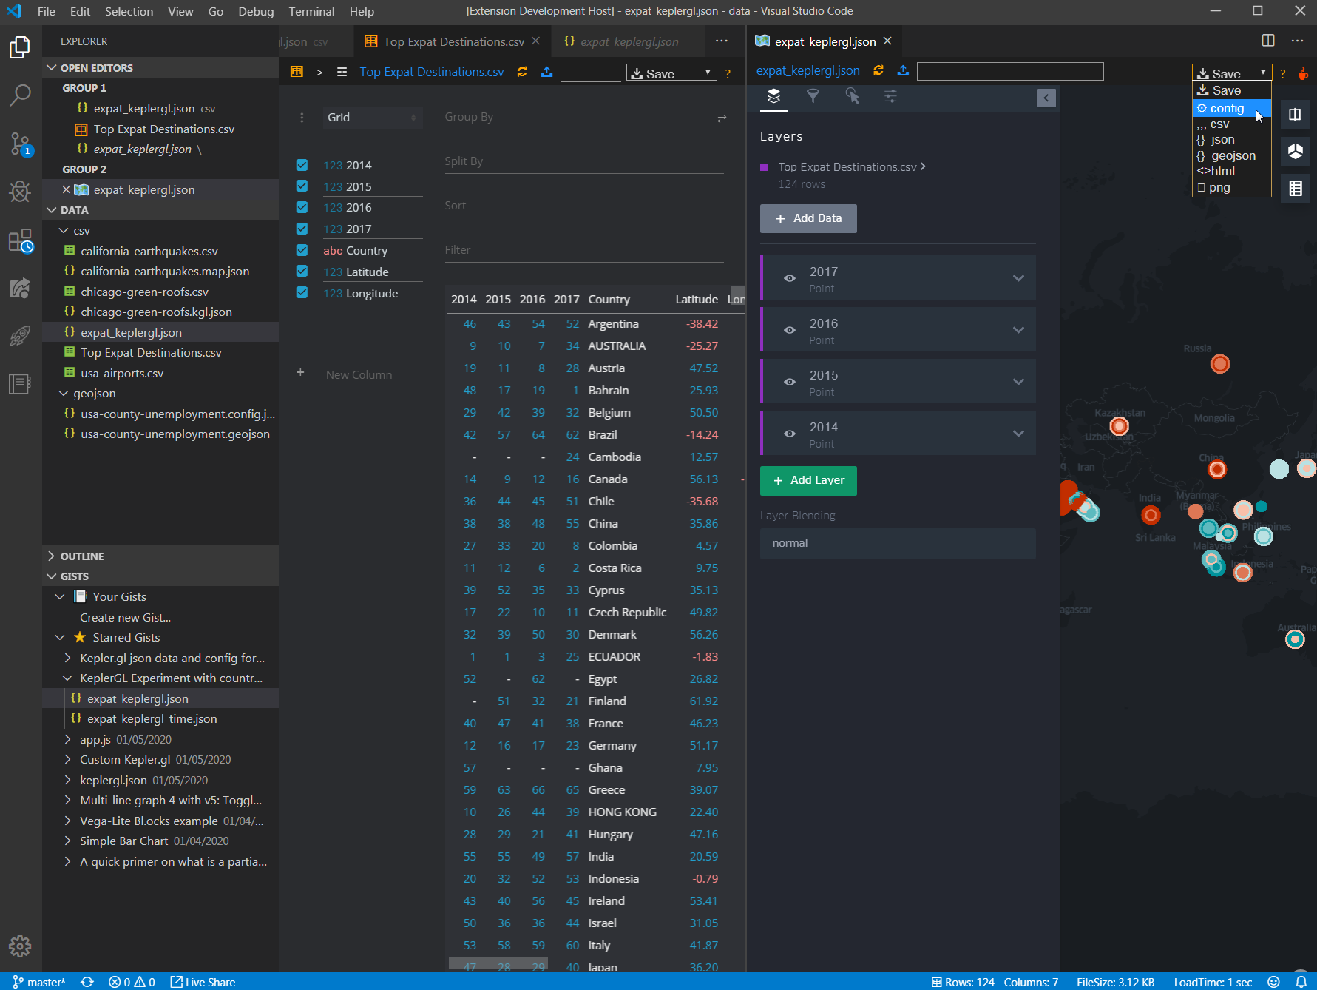Viewport: 1317px width, 990px height.
Task: Select the Layers panel tab icon
Action: point(773,96)
